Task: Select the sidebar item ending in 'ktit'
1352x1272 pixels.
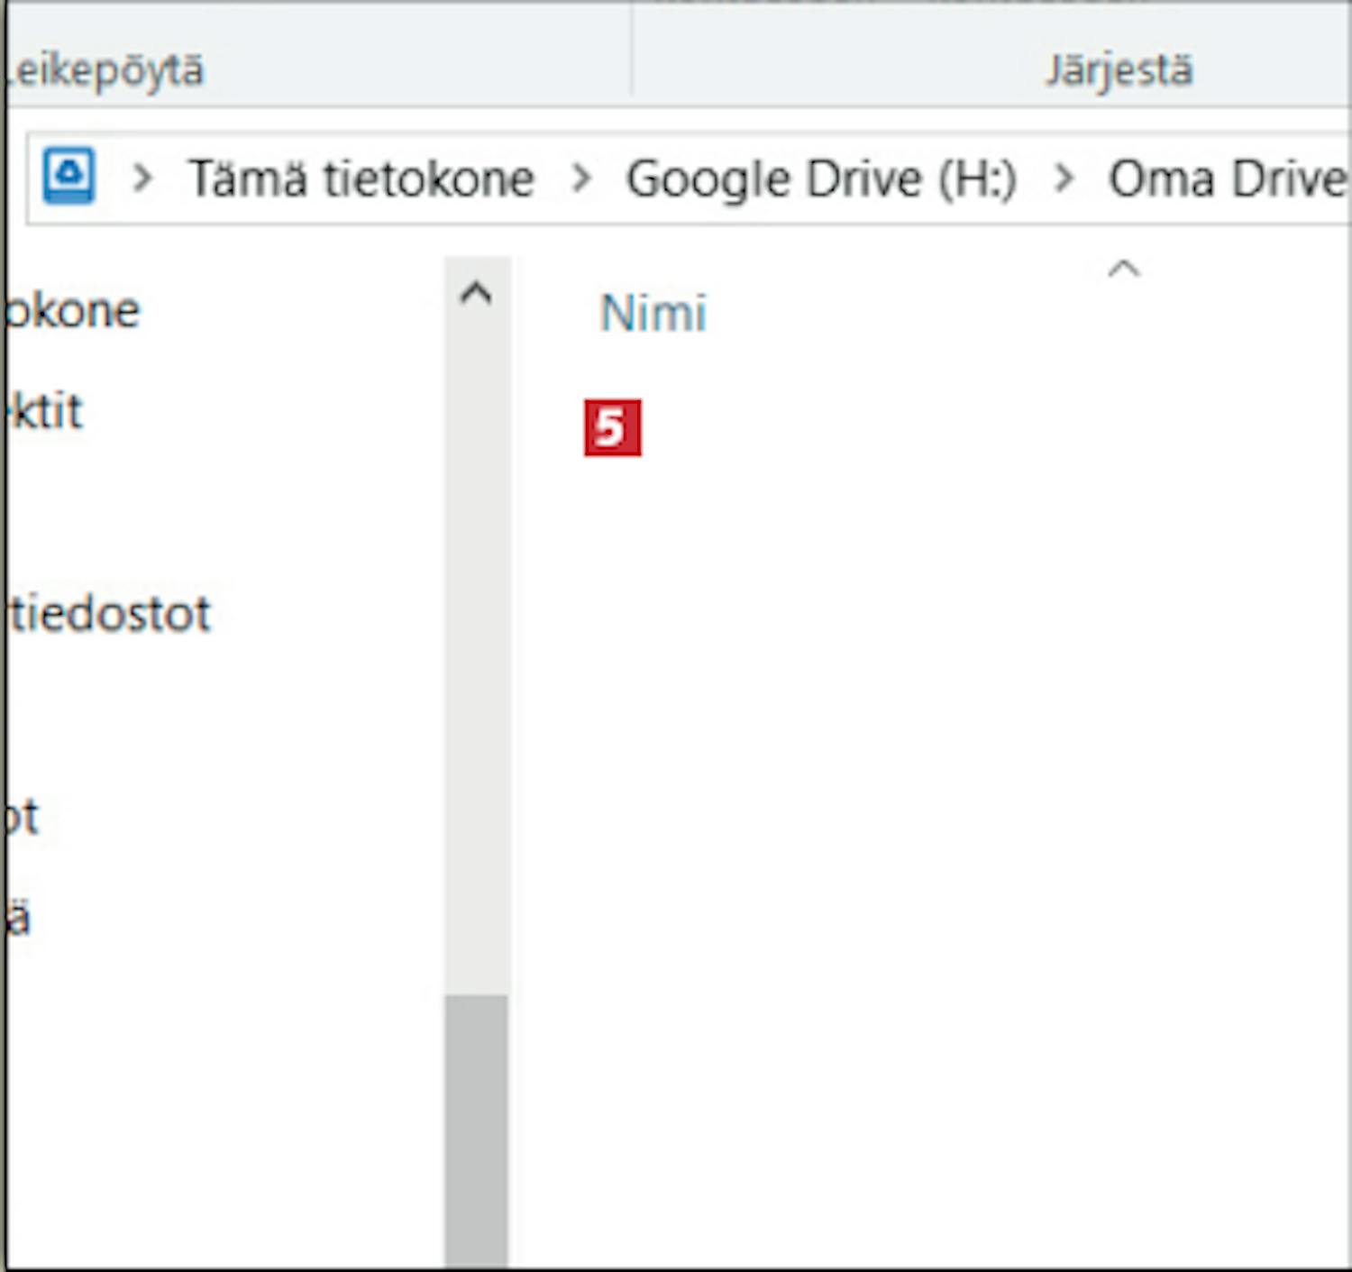Action: pyautogui.click(x=45, y=412)
